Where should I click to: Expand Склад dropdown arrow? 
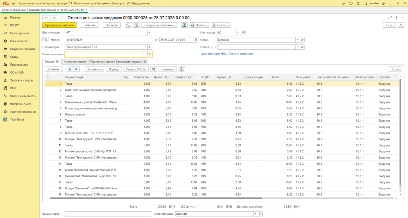coord(298,40)
